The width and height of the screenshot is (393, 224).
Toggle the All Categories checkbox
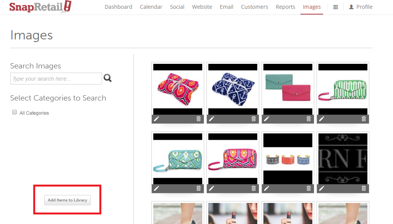coord(15,112)
